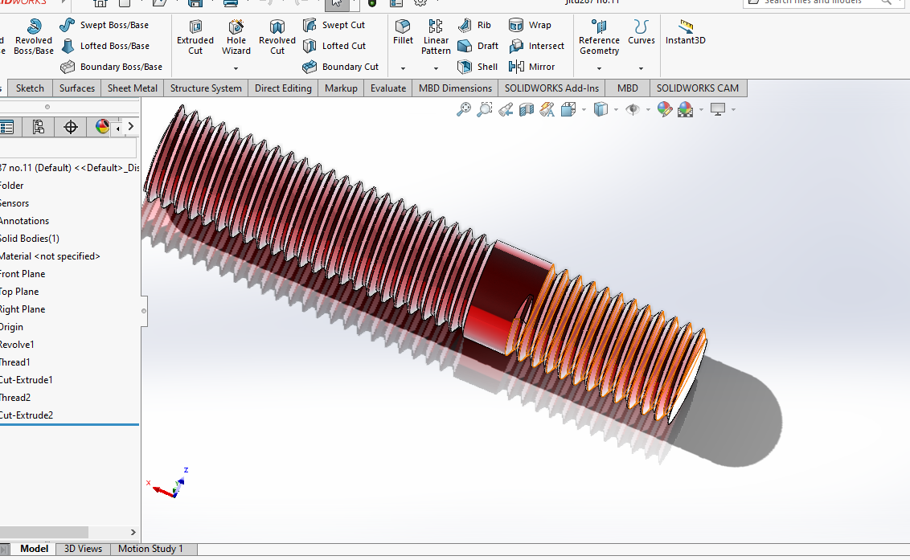Expand View Orientation dropdown arrow
The width and height of the screenshot is (910, 560).
tap(584, 110)
